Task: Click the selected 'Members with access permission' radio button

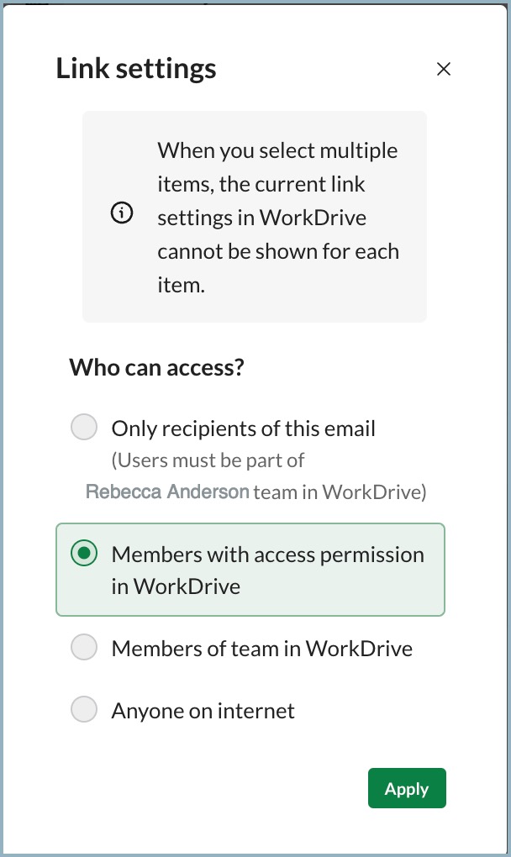Action: pyautogui.click(x=84, y=554)
